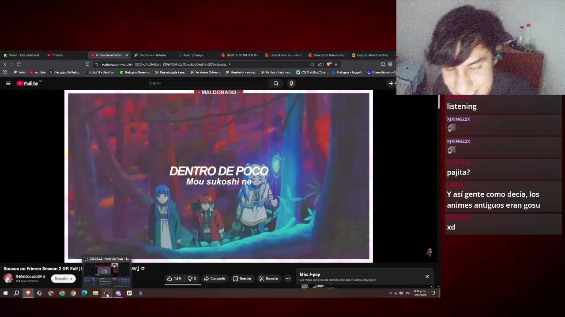Click the YouTube search magnifier button
The height and width of the screenshot is (317, 565).
[276, 83]
